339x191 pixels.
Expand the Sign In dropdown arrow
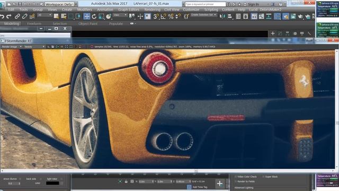[268, 4]
